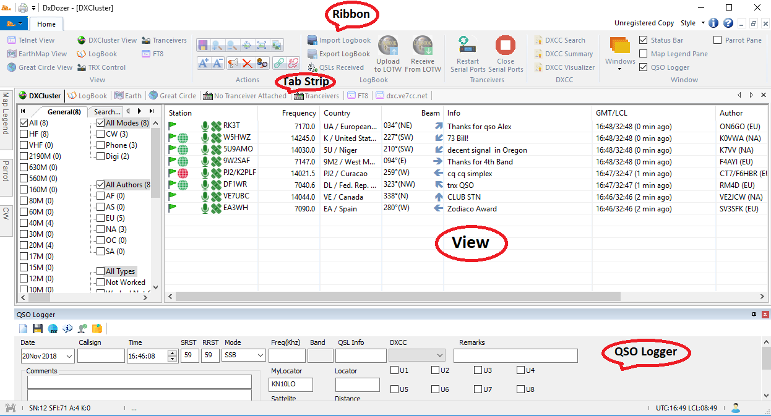Close Serial Ports
This screenshot has width=771, height=416.
pyautogui.click(x=506, y=54)
